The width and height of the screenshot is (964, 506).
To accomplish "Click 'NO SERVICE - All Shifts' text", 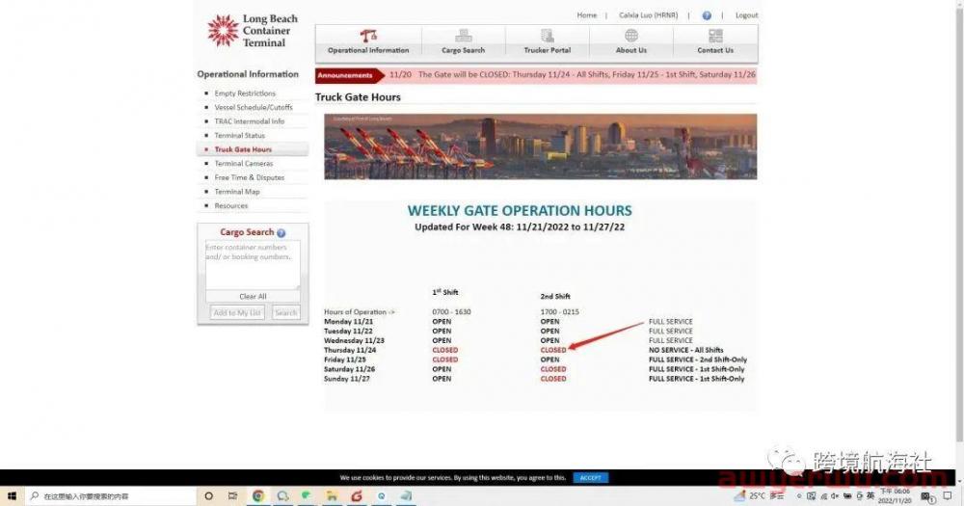I will point(686,351).
